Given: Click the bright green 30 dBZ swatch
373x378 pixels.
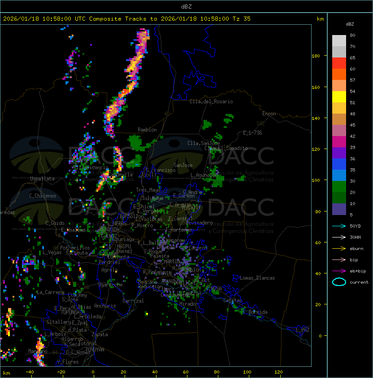Looking at the screenshot, I should [x=339, y=187].
